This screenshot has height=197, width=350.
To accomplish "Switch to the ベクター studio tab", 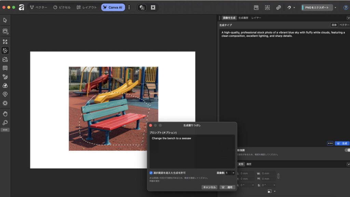I will tap(39, 8).
